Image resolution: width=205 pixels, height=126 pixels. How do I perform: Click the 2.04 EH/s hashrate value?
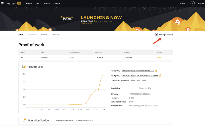tap(99, 58)
